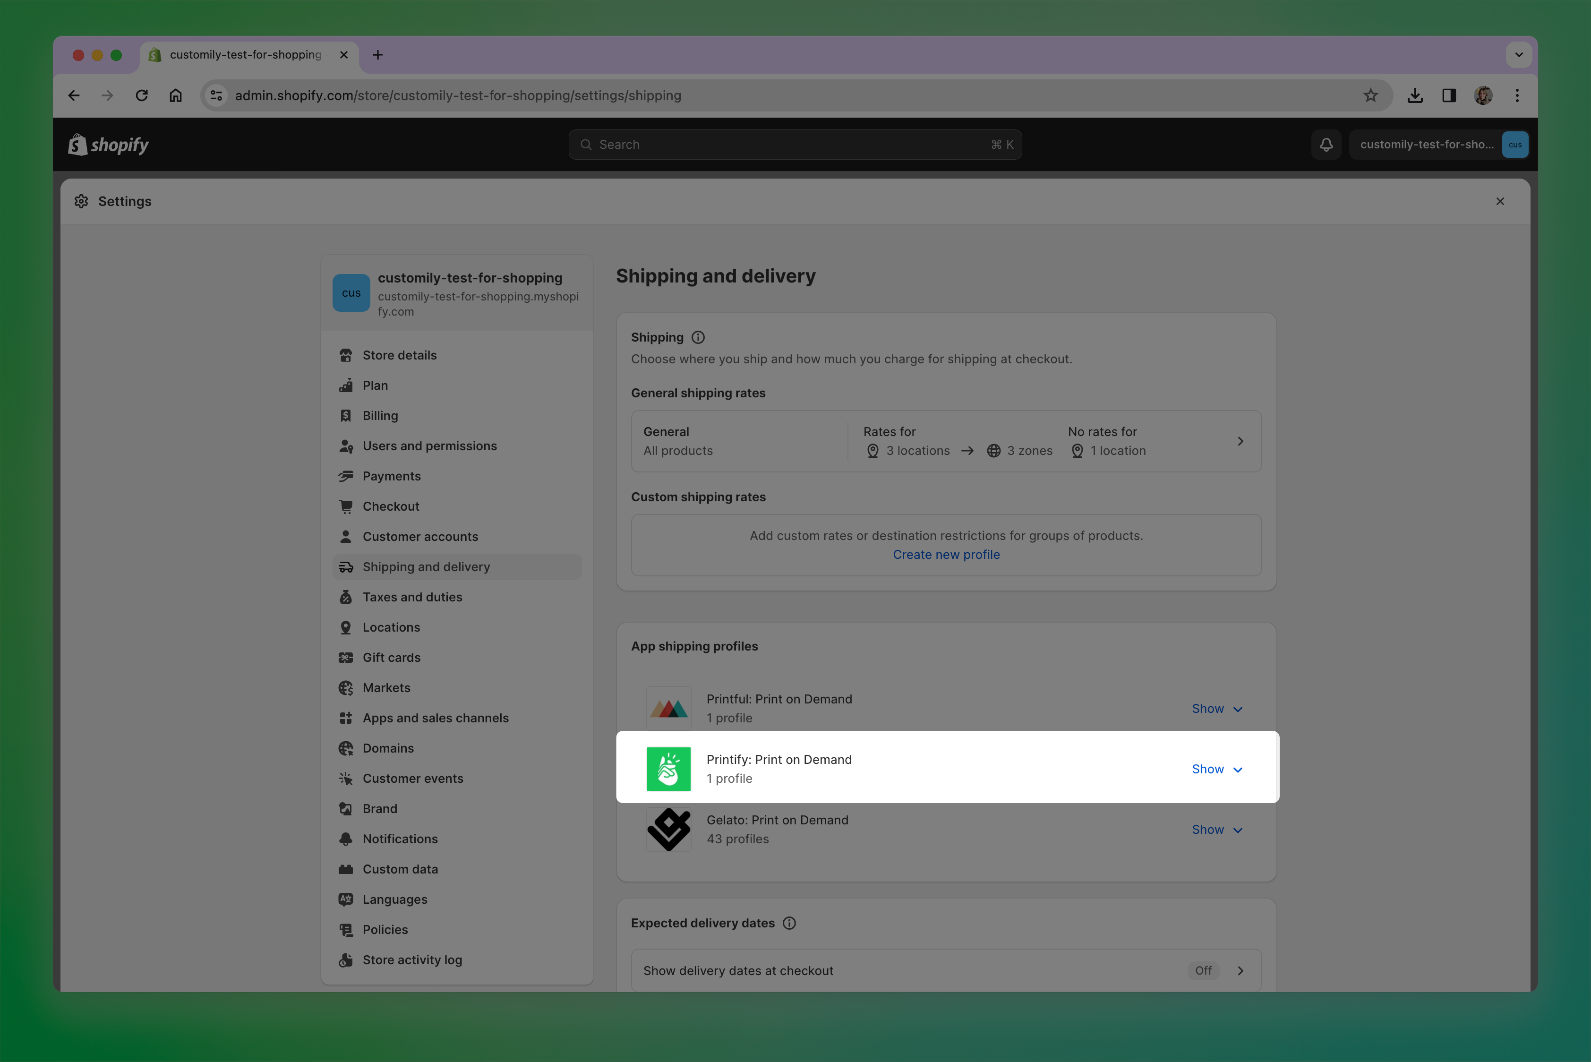
Task: Click the Settings gear icon
Action: click(x=81, y=201)
